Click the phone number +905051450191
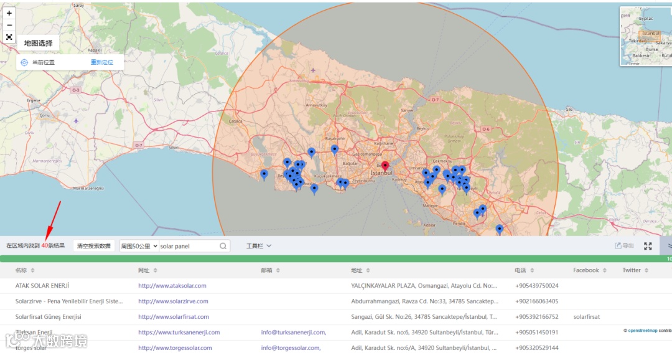Screen dimensions: 672x353 click(x=536, y=332)
